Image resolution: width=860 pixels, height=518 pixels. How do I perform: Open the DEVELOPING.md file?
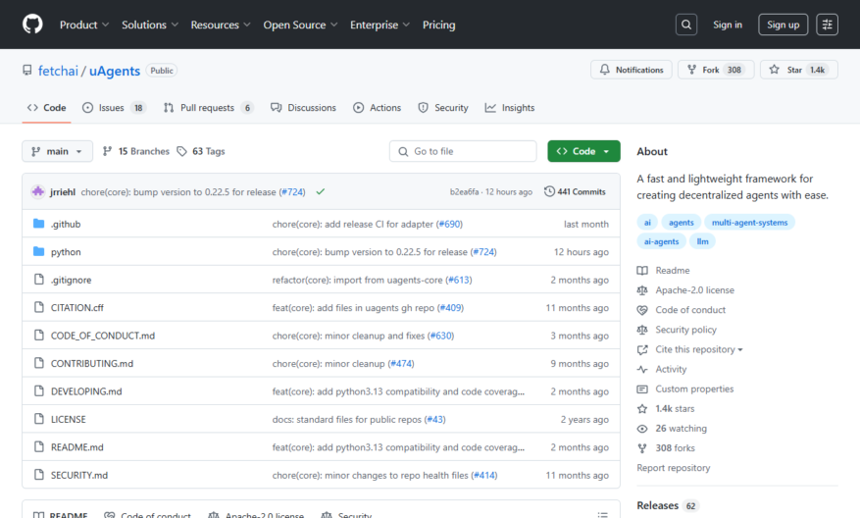click(86, 391)
